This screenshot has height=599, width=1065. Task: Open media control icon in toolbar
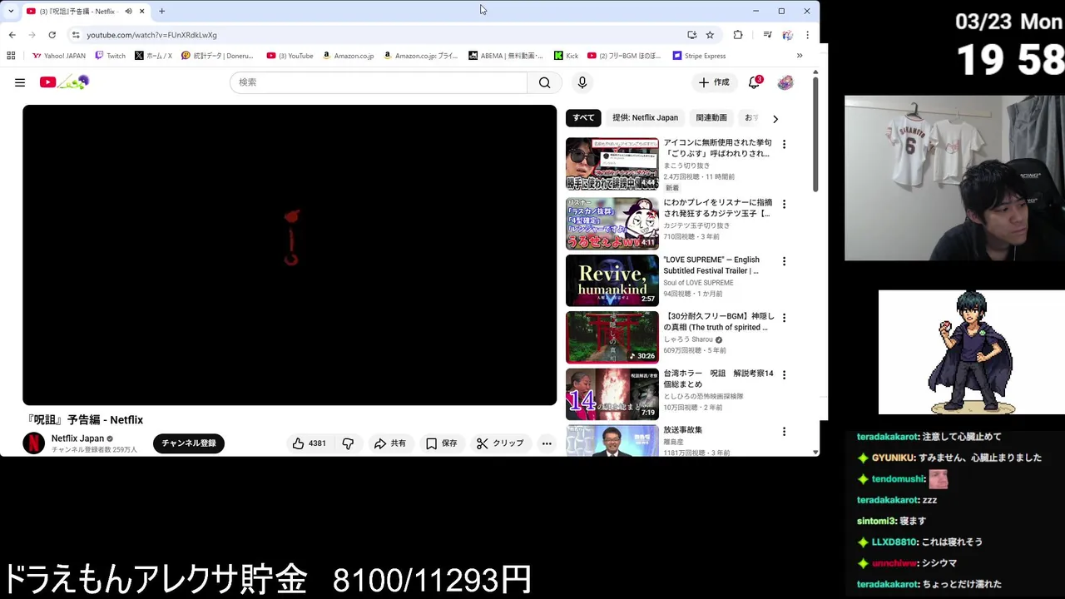click(767, 35)
